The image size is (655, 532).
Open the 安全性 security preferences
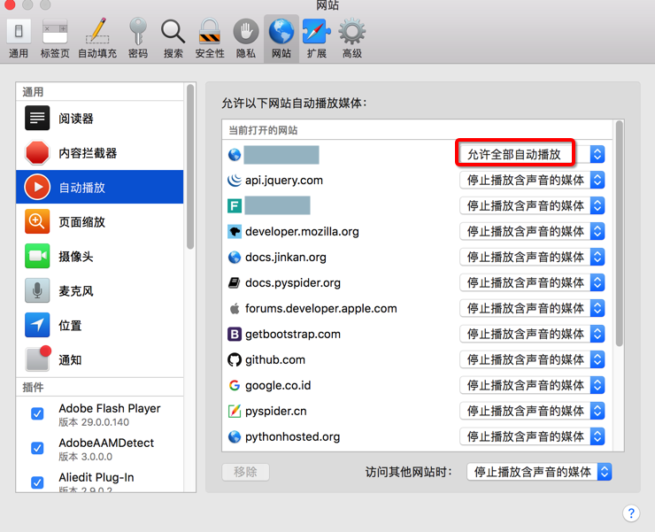tap(210, 38)
